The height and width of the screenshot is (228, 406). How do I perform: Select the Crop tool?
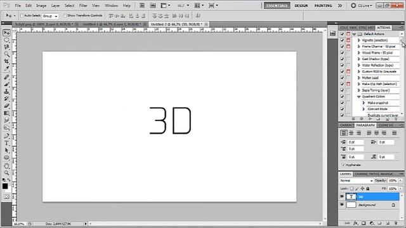tap(6, 61)
